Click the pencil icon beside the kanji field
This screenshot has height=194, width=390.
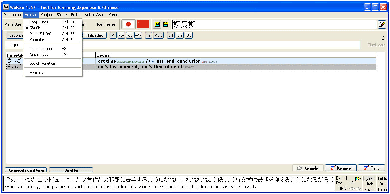point(382,24)
